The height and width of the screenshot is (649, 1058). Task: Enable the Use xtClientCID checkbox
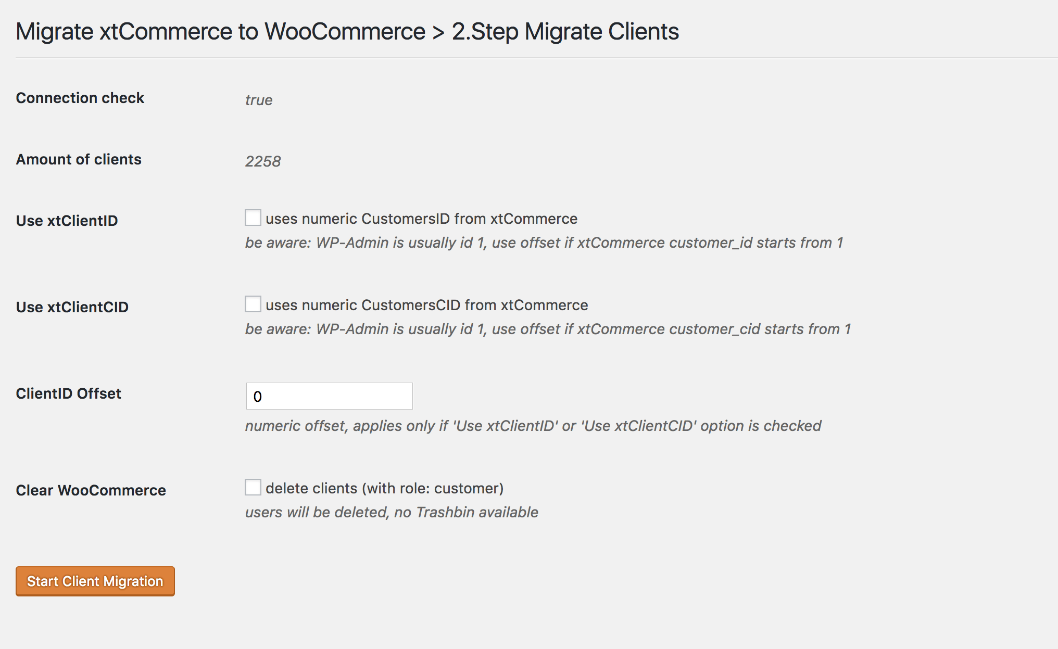253,304
